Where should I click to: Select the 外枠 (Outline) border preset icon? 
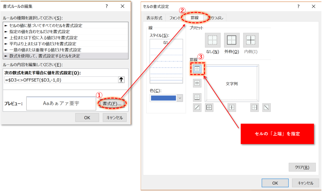232,40
